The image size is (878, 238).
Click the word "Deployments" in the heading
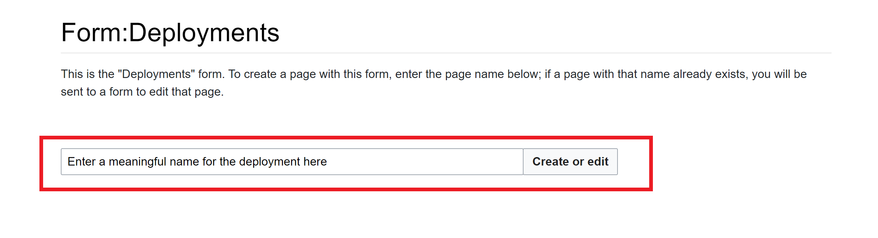204,33
